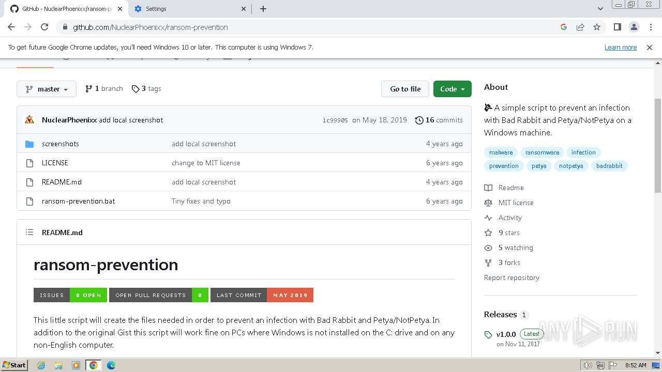The height and width of the screenshot is (372, 662).
Task: Open the Windows Start menu
Action: pyautogui.click(x=14, y=365)
